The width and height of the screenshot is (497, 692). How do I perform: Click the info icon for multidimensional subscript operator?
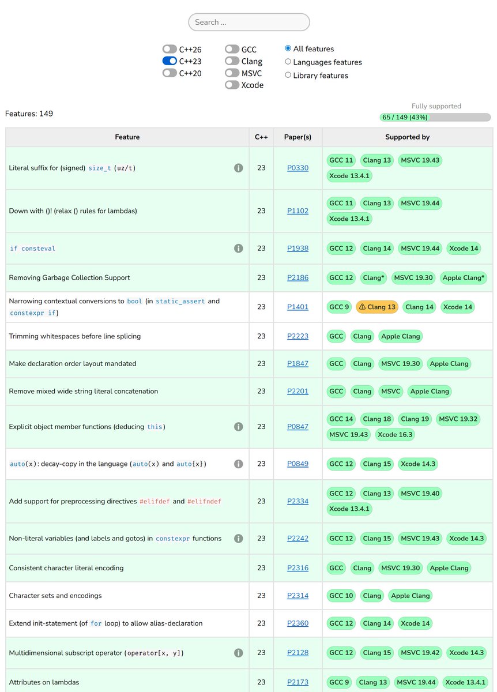coord(238,652)
